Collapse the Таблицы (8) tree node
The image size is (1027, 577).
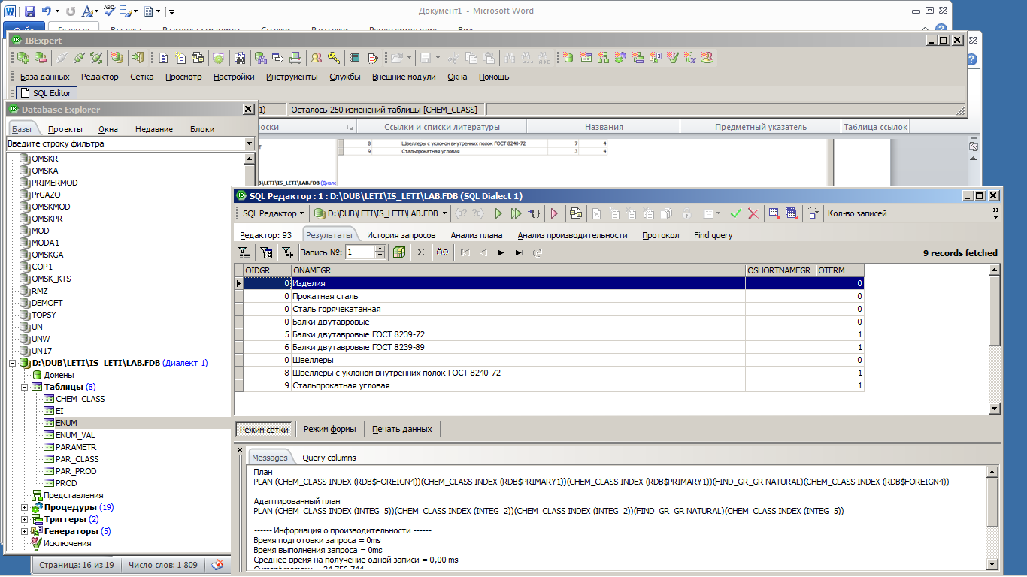point(24,387)
